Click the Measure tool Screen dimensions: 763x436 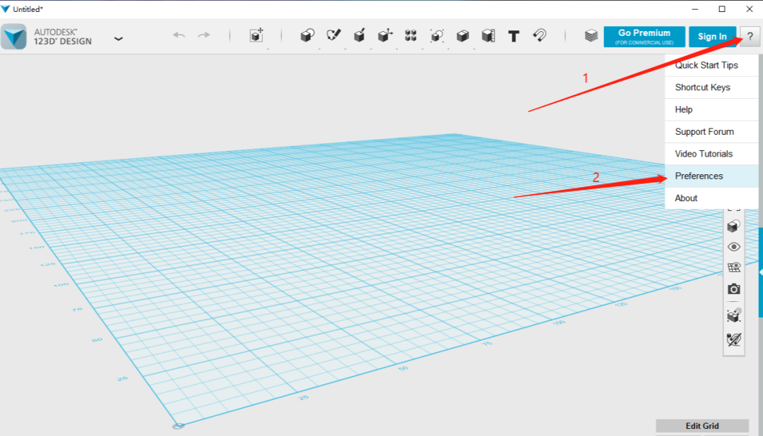[x=488, y=35]
